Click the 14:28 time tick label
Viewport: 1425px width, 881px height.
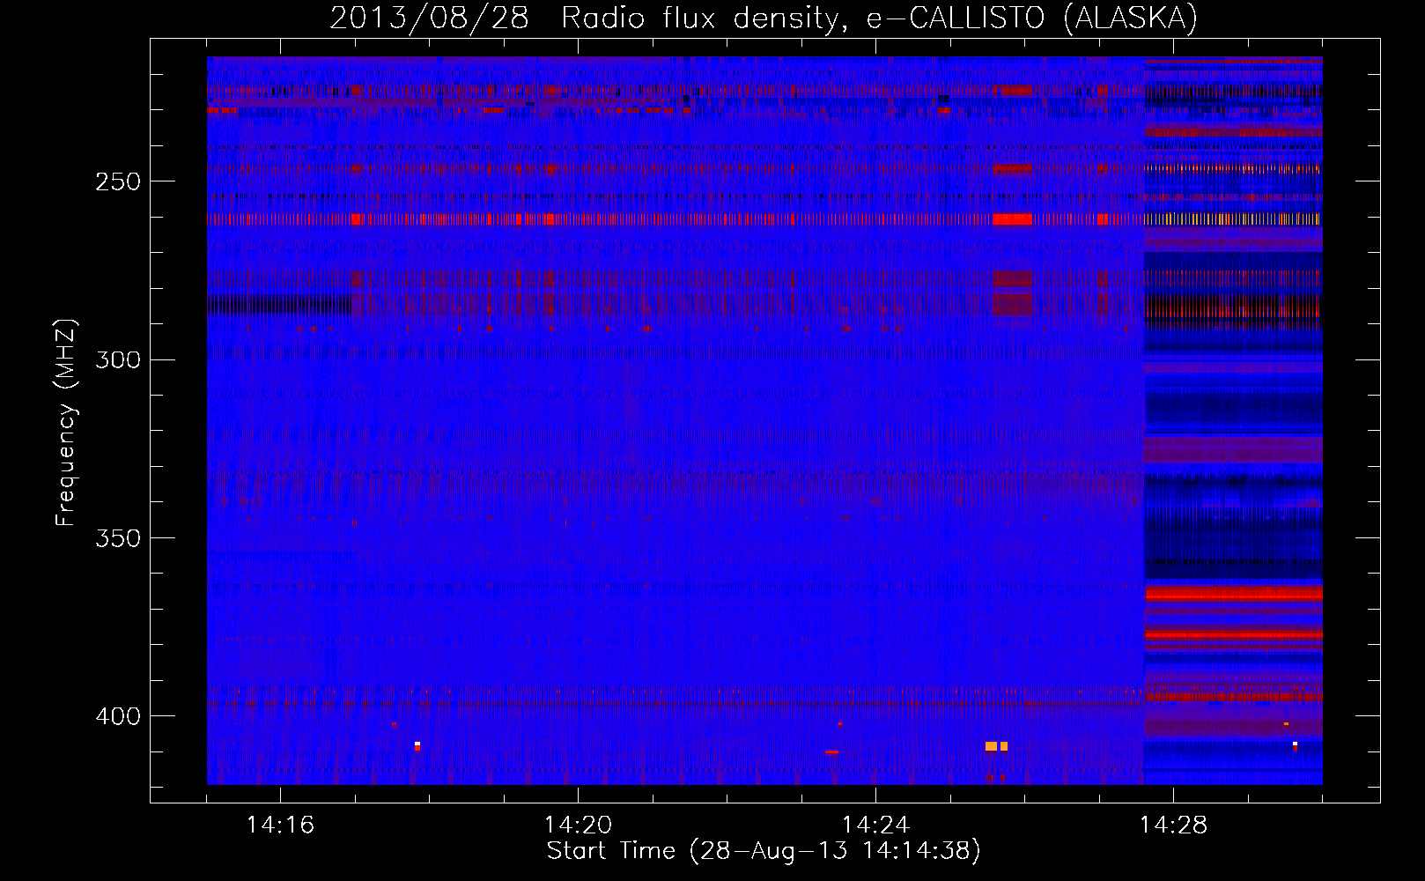click(x=1173, y=825)
